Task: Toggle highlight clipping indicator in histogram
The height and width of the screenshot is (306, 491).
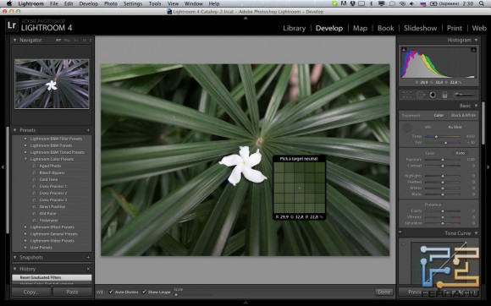Action: click(x=473, y=50)
